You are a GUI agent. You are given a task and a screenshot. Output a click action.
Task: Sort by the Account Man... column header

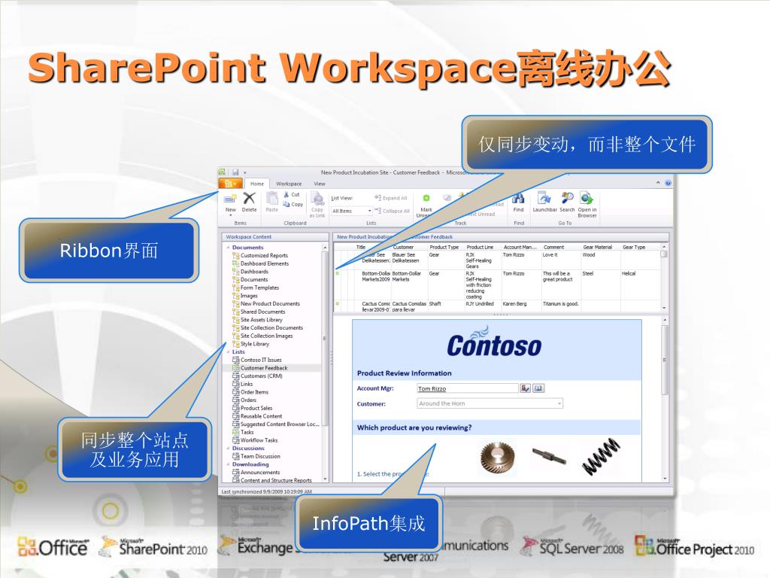521,247
